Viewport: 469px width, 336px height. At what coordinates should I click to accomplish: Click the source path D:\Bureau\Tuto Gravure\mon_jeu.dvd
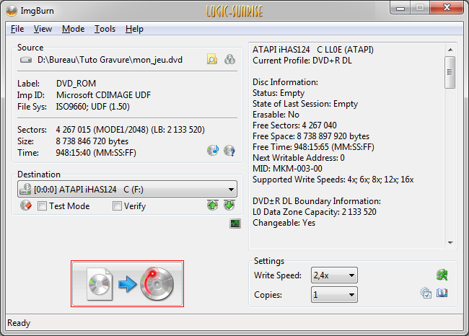coord(110,60)
